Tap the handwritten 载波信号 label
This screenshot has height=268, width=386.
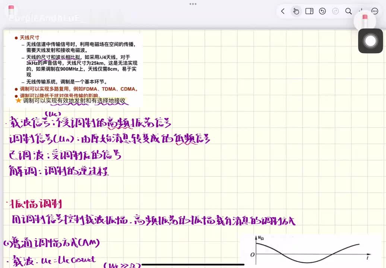[x=30, y=123]
